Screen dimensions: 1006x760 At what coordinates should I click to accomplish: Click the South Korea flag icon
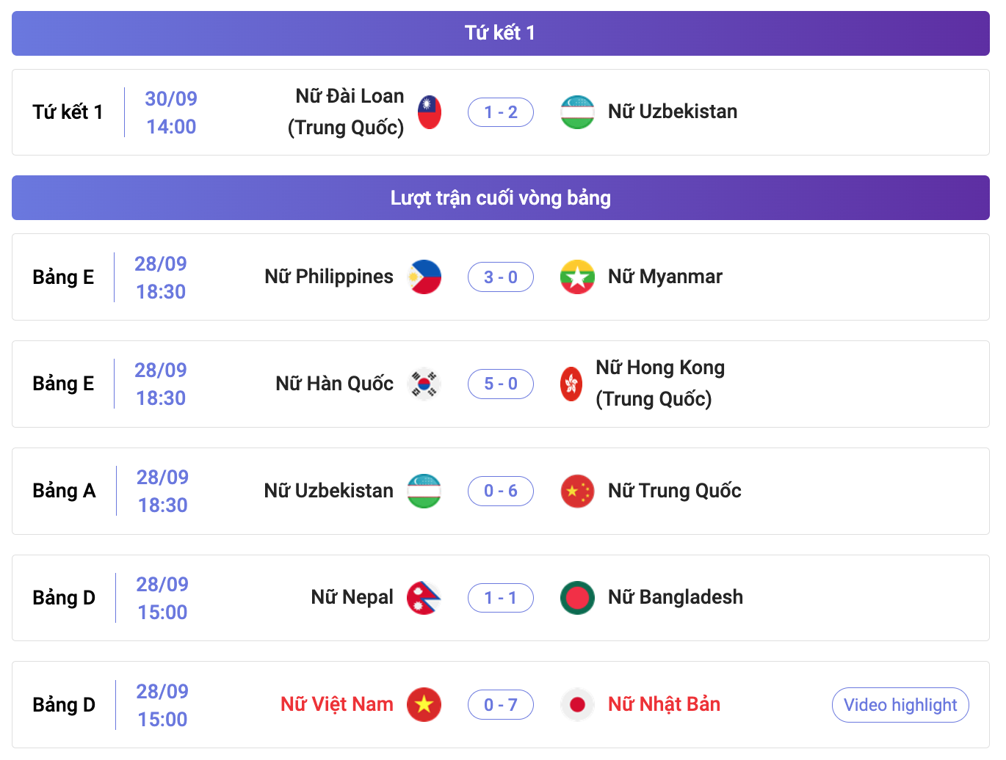coord(424,384)
